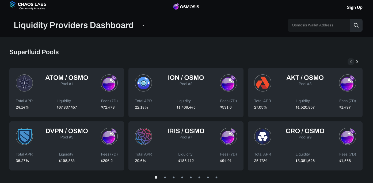Open the ATOM / OSMO pool title
The height and width of the screenshot is (183, 373).
[67, 78]
